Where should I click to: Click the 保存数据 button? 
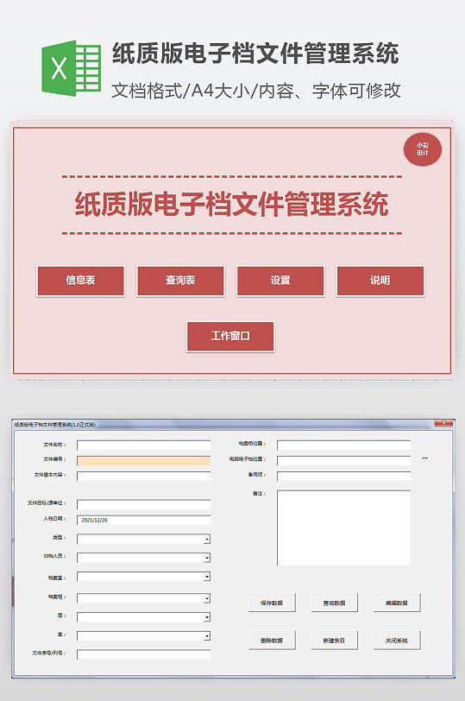point(272,603)
